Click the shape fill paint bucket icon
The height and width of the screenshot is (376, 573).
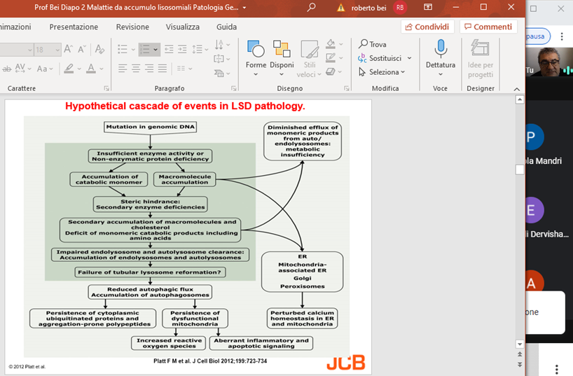(x=331, y=44)
